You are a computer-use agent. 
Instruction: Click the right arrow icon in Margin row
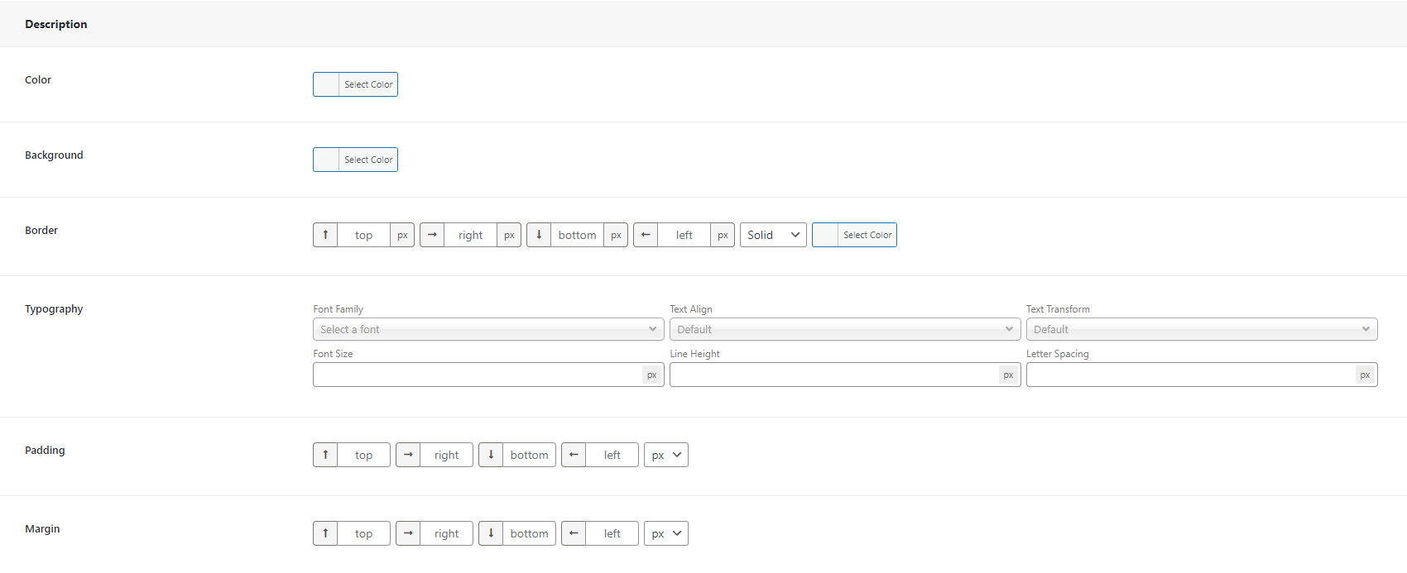408,533
